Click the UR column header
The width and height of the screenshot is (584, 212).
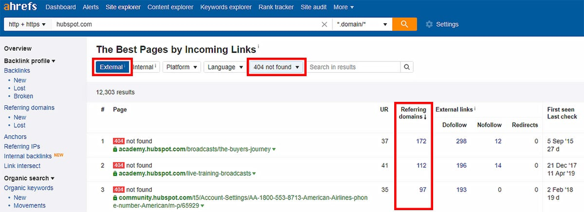tap(384, 110)
